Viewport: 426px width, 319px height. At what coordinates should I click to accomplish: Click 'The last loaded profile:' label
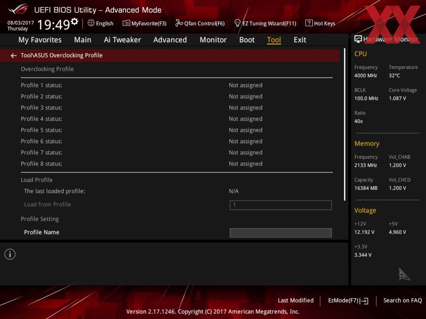pyautogui.click(x=55, y=191)
